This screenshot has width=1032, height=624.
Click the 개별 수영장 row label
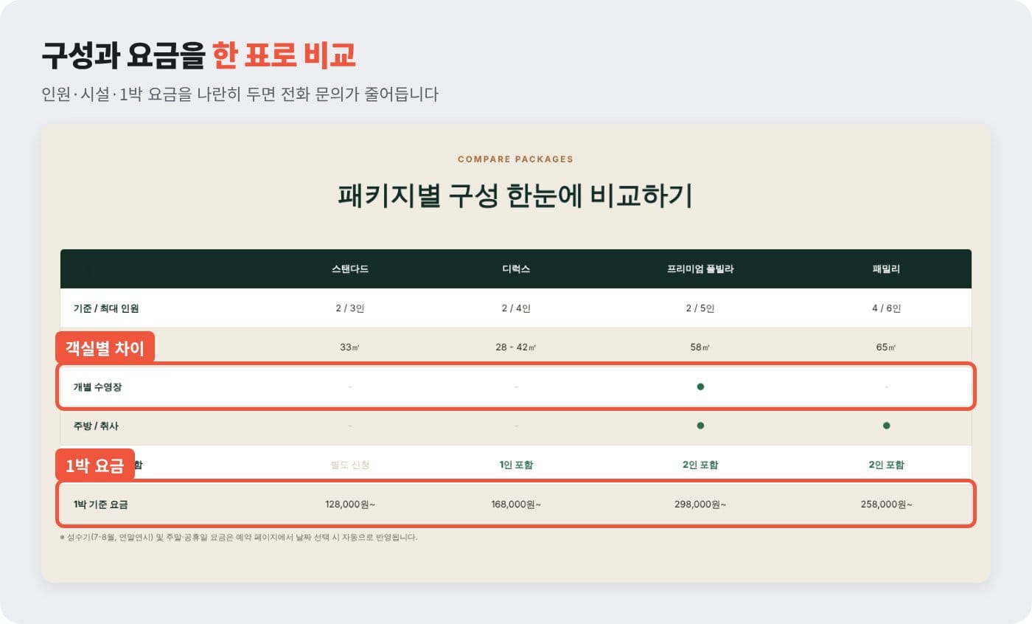pos(98,387)
